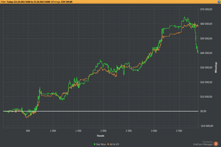221x147 pixels.
Task: Click the $0,00 axis label
Action: 203,111
